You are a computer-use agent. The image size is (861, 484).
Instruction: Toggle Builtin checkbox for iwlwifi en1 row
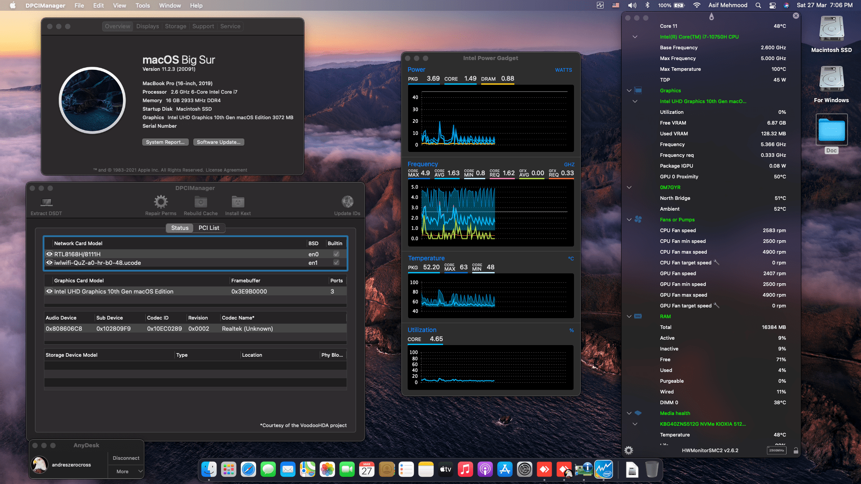336,263
